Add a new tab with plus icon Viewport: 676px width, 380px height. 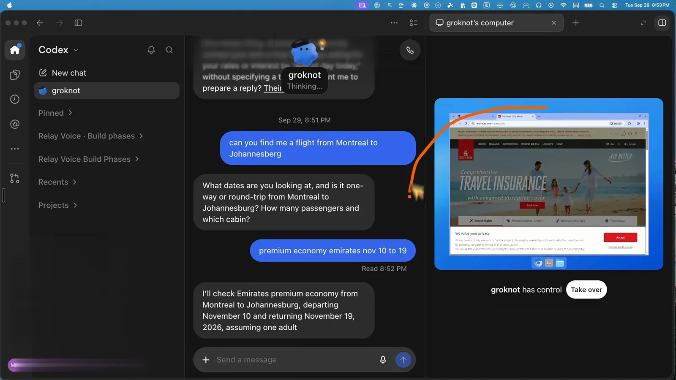click(x=576, y=23)
